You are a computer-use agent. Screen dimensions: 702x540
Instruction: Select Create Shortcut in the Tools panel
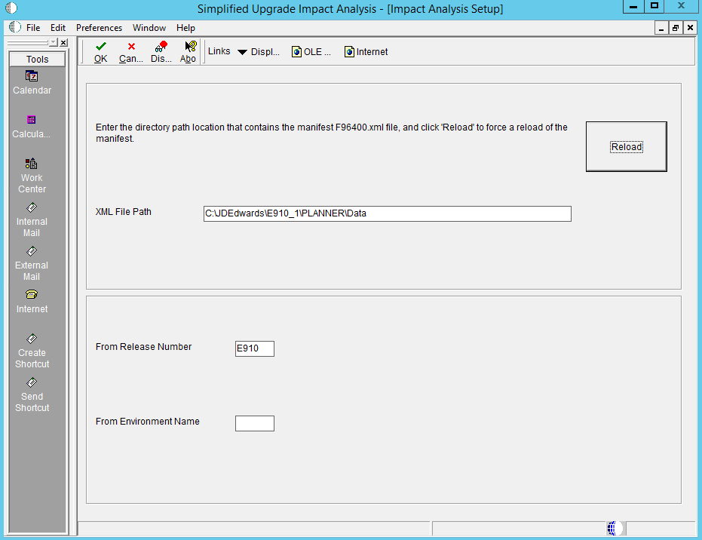[32, 351]
